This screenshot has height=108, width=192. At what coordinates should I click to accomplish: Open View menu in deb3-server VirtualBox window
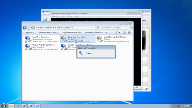(63, 17)
